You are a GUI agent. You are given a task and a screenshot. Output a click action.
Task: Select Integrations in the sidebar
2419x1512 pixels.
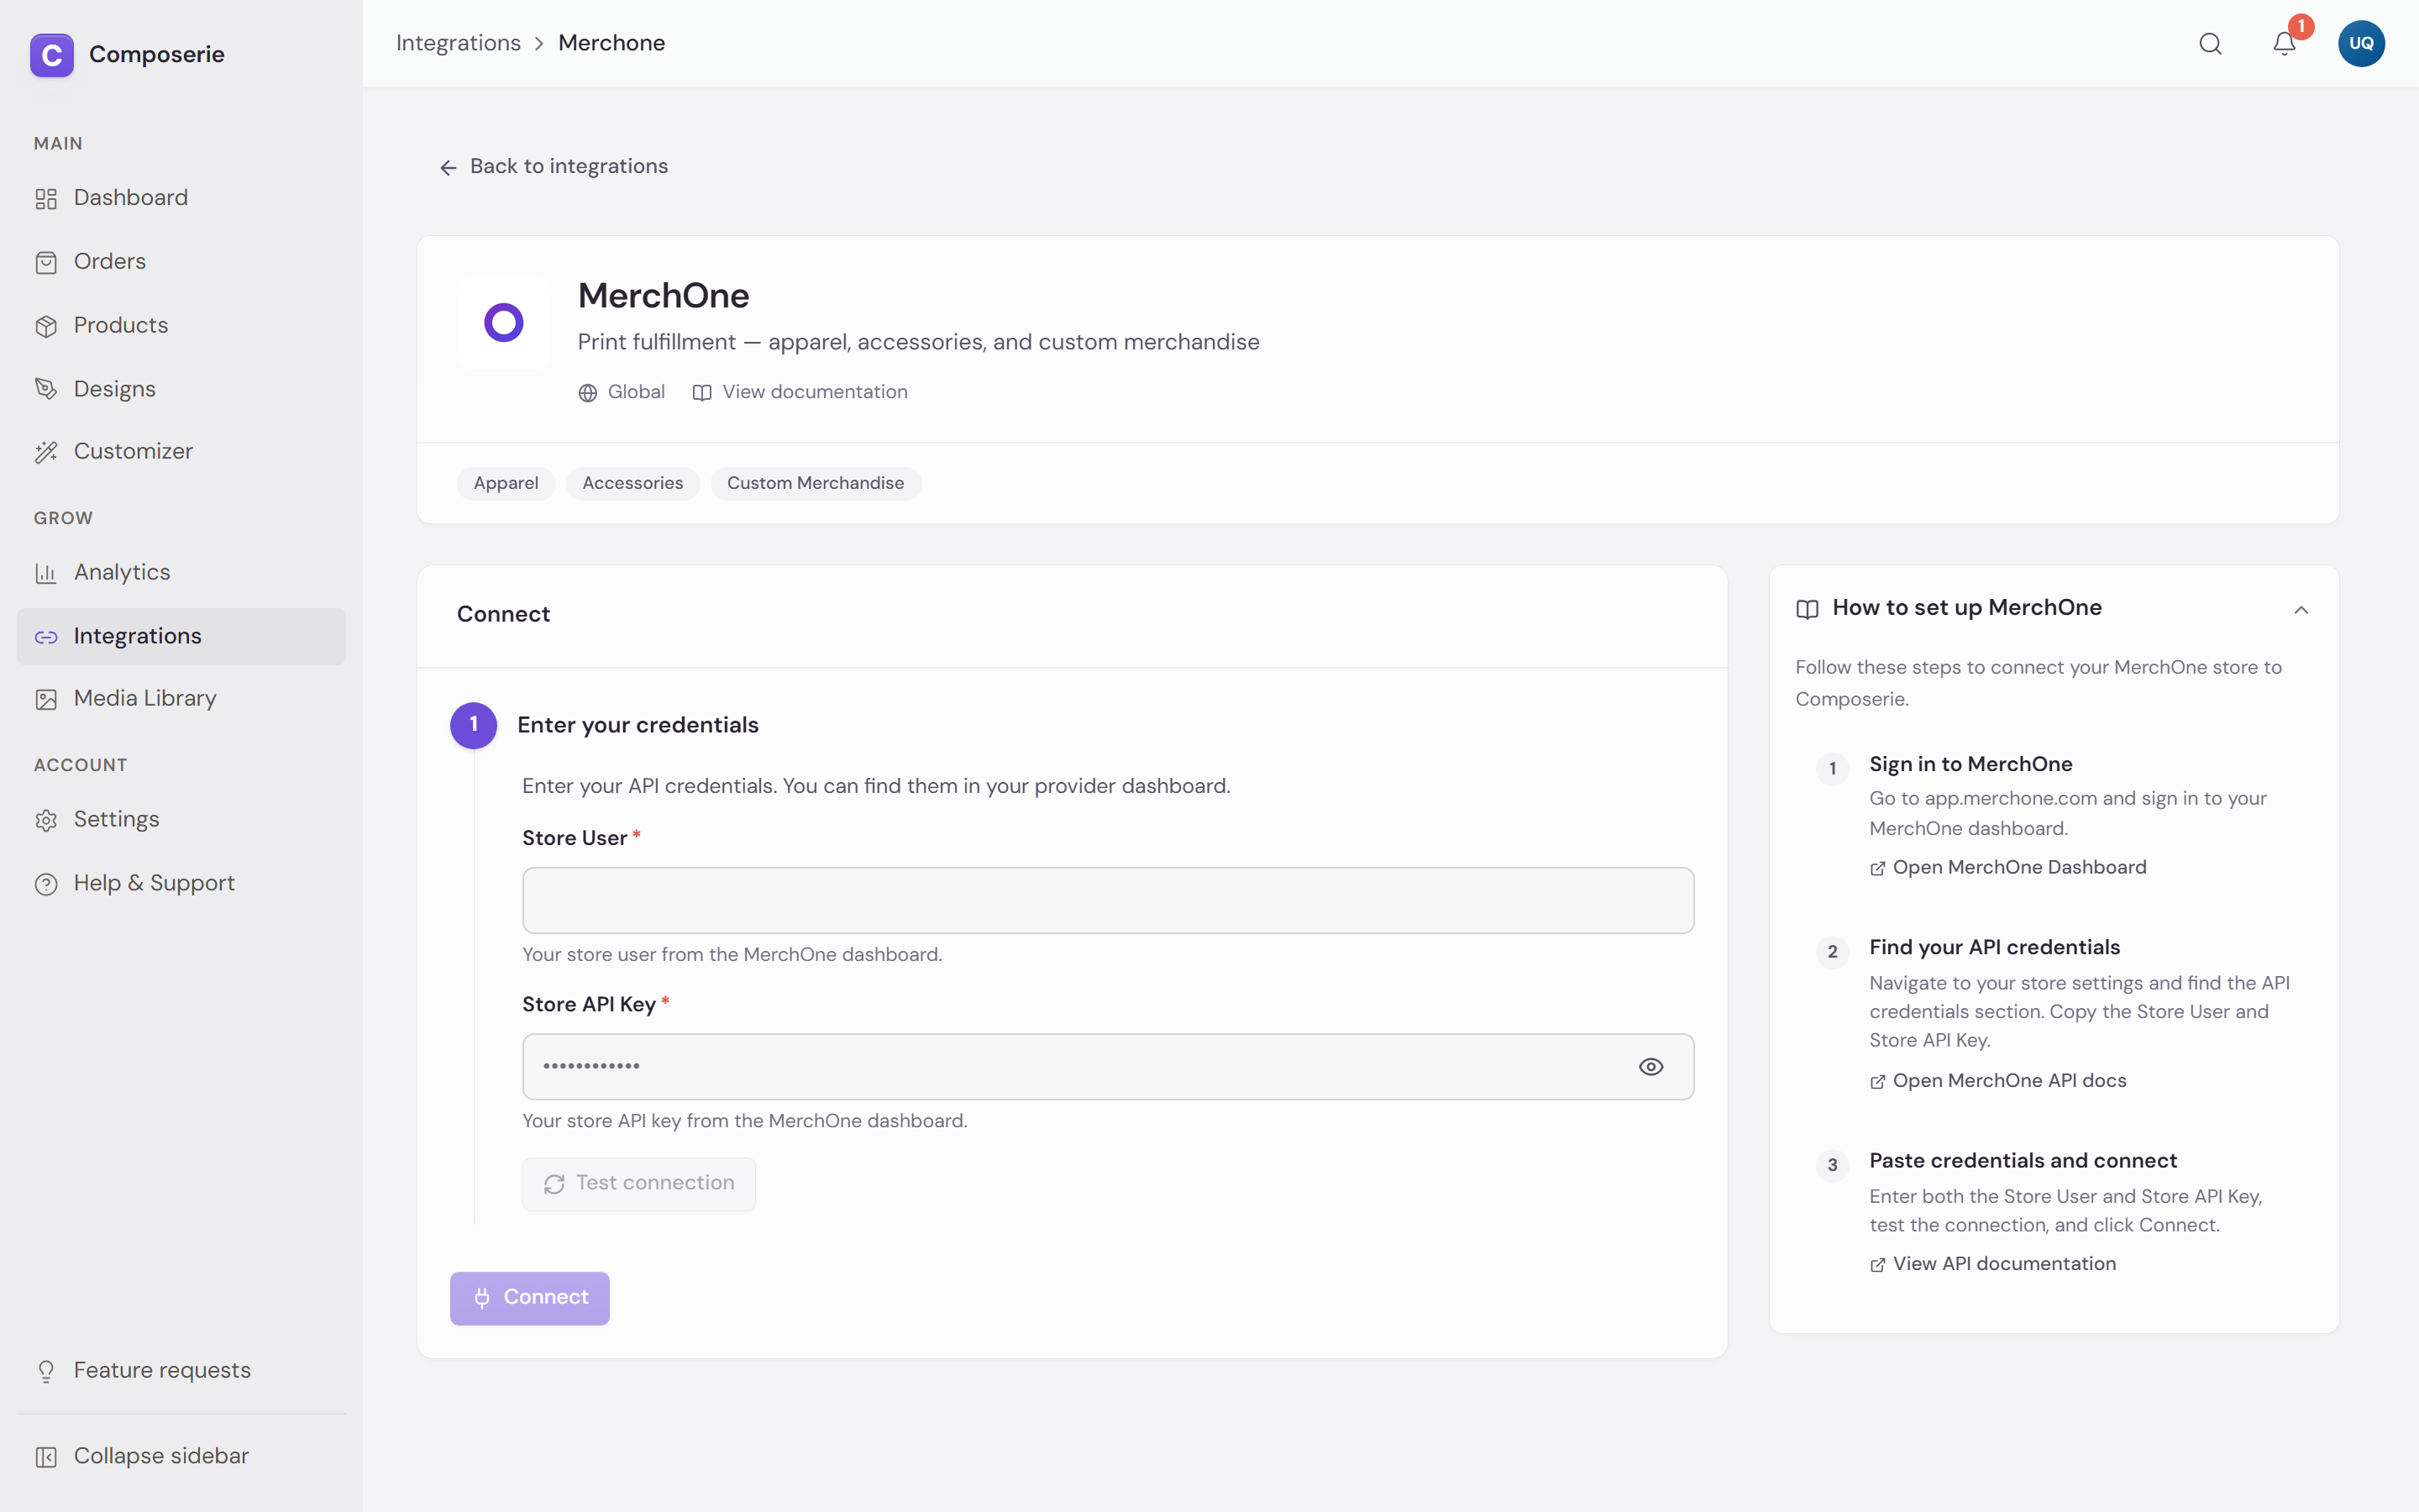[x=181, y=636]
